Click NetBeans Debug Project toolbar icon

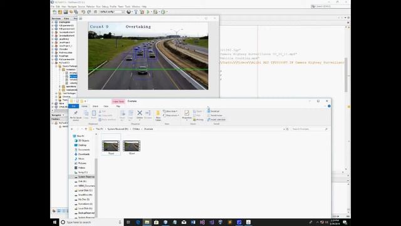coord(155,12)
